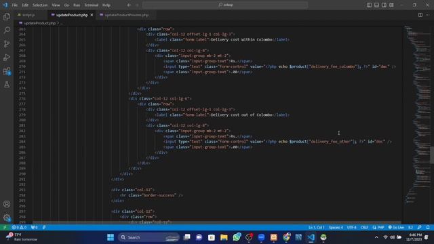The height and width of the screenshot is (244, 434).
Task: Open the Testing flask view
Action: 7,84
